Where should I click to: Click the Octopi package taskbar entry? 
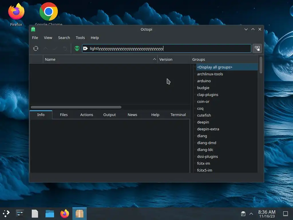pos(80,213)
